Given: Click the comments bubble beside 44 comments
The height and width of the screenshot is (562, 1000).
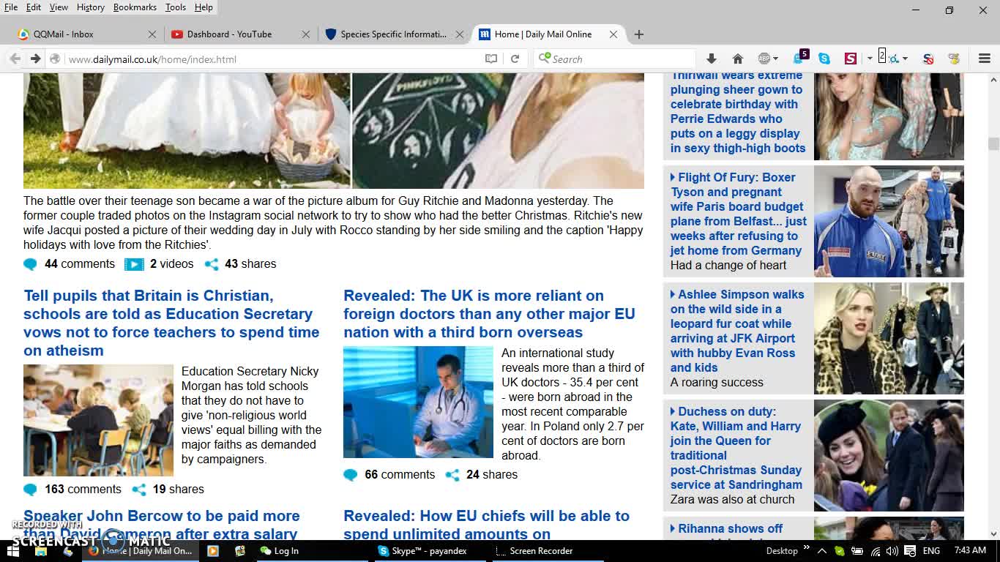Looking at the screenshot, I should point(30,264).
